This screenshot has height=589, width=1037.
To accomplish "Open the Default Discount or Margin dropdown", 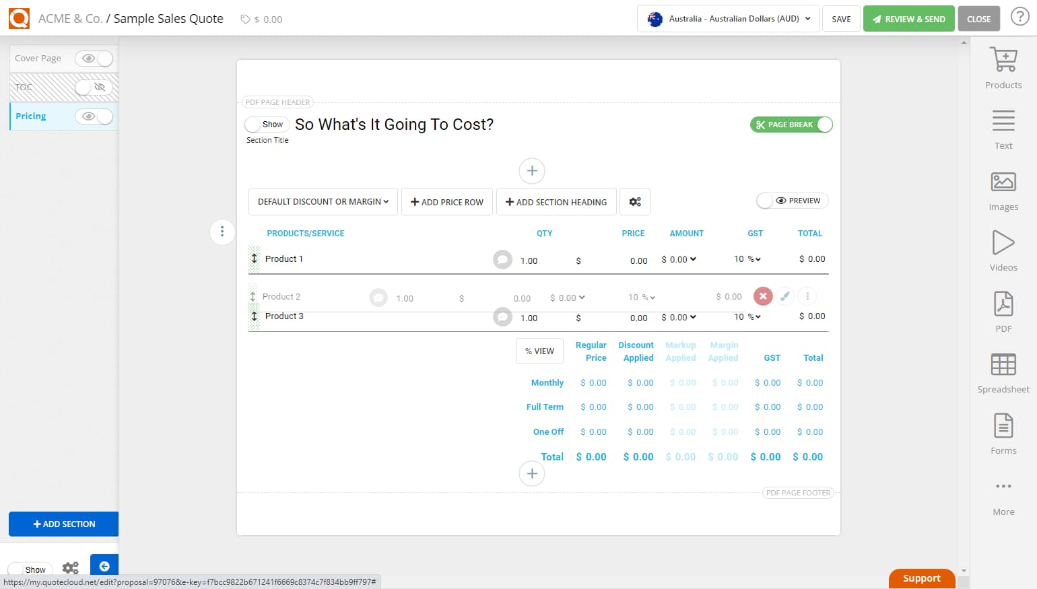I will [323, 201].
